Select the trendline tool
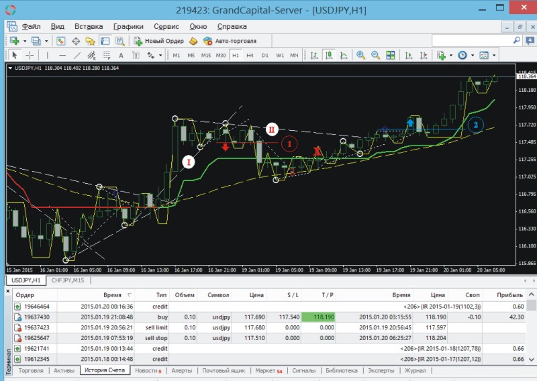537x381 pixels. [x=77, y=55]
